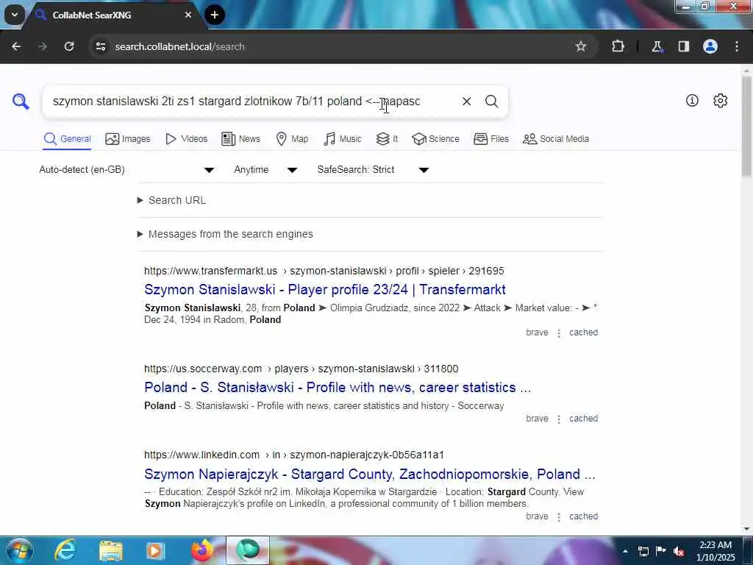Launch Firefox from the taskbar
The width and height of the screenshot is (753, 565).
coord(202,550)
